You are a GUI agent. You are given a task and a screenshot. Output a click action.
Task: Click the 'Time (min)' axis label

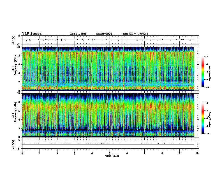pyautogui.click(x=112, y=156)
